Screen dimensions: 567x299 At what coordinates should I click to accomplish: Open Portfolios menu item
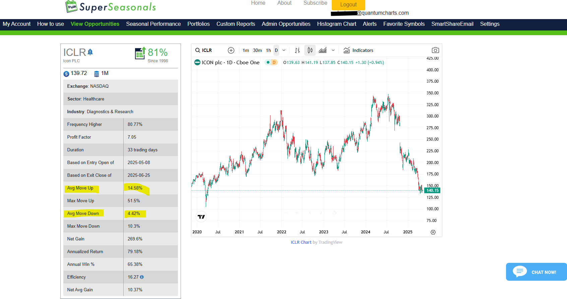[x=198, y=24]
